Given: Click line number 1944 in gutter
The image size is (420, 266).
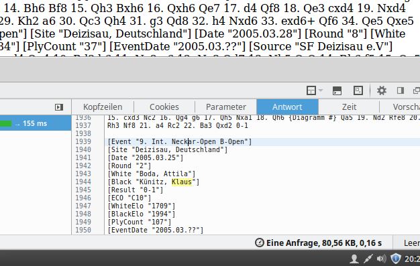Looking at the screenshot, I should pos(83,182).
